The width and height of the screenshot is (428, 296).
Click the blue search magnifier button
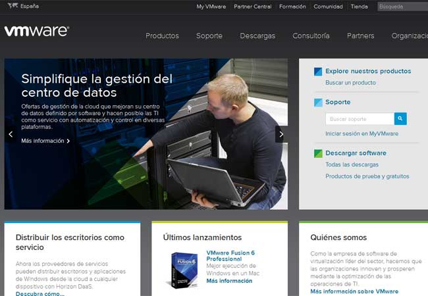point(400,118)
